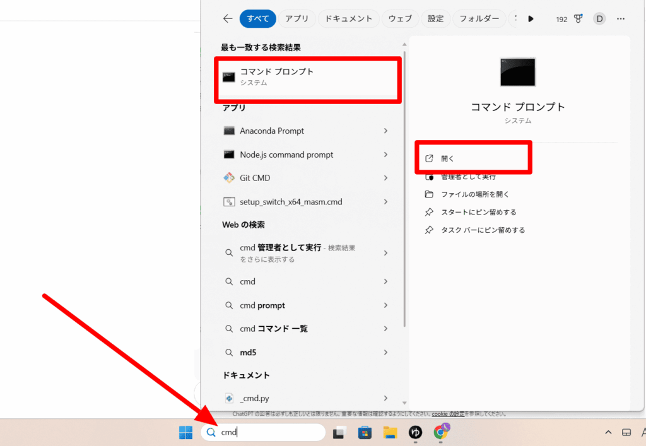The height and width of the screenshot is (446, 646).
Task: Click the Task View taskbar icon
Action: click(339, 432)
